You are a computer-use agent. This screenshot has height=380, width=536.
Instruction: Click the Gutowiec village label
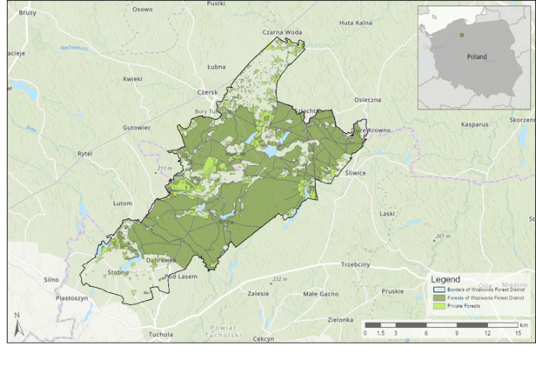[137, 128]
